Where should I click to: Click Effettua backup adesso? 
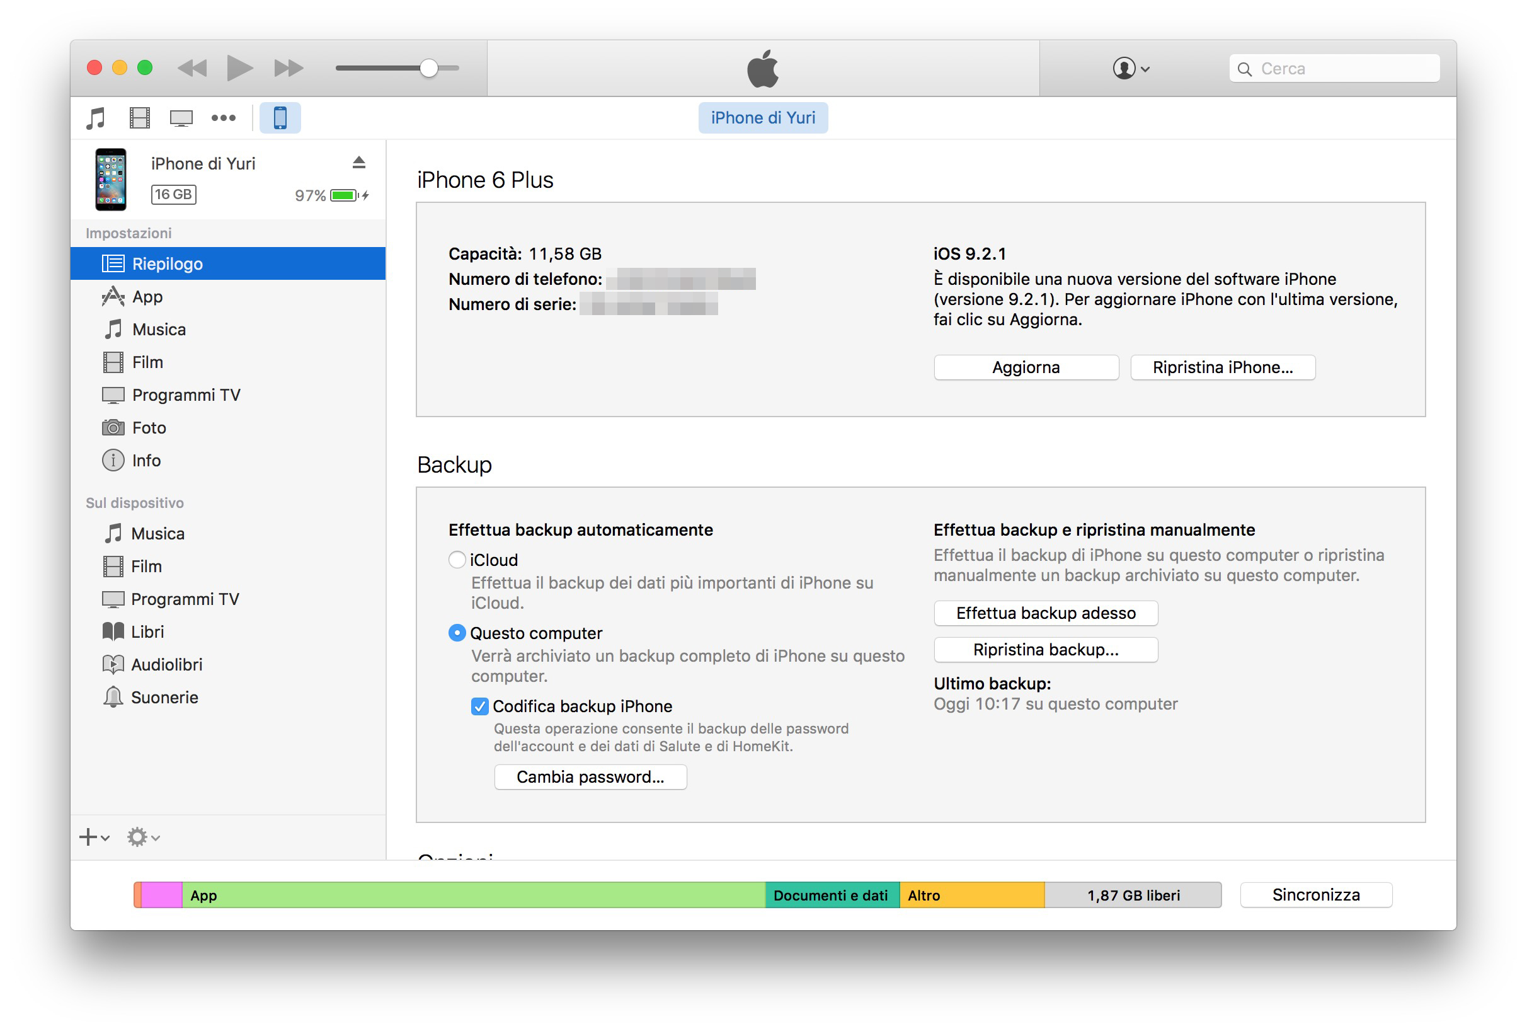pyautogui.click(x=1045, y=613)
